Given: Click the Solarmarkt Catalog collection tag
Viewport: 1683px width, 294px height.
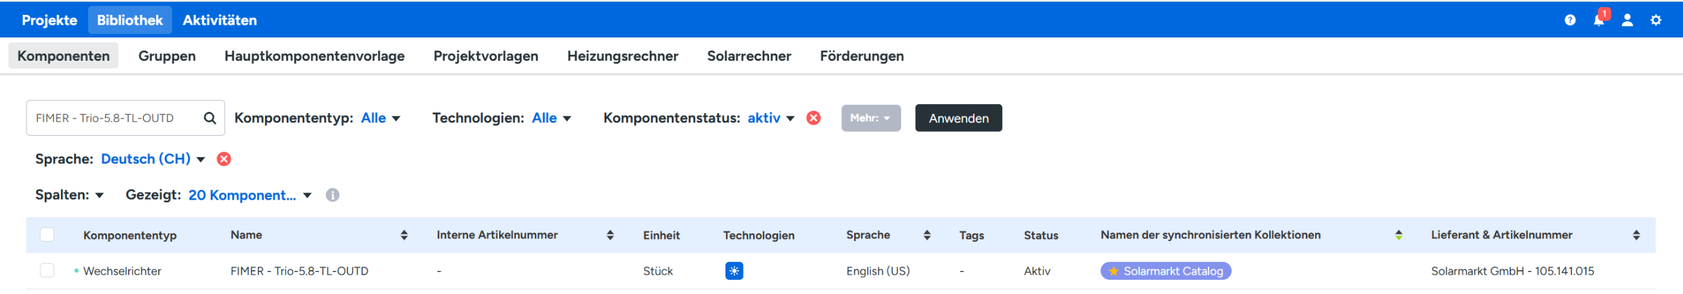Looking at the screenshot, I should pos(1166,271).
